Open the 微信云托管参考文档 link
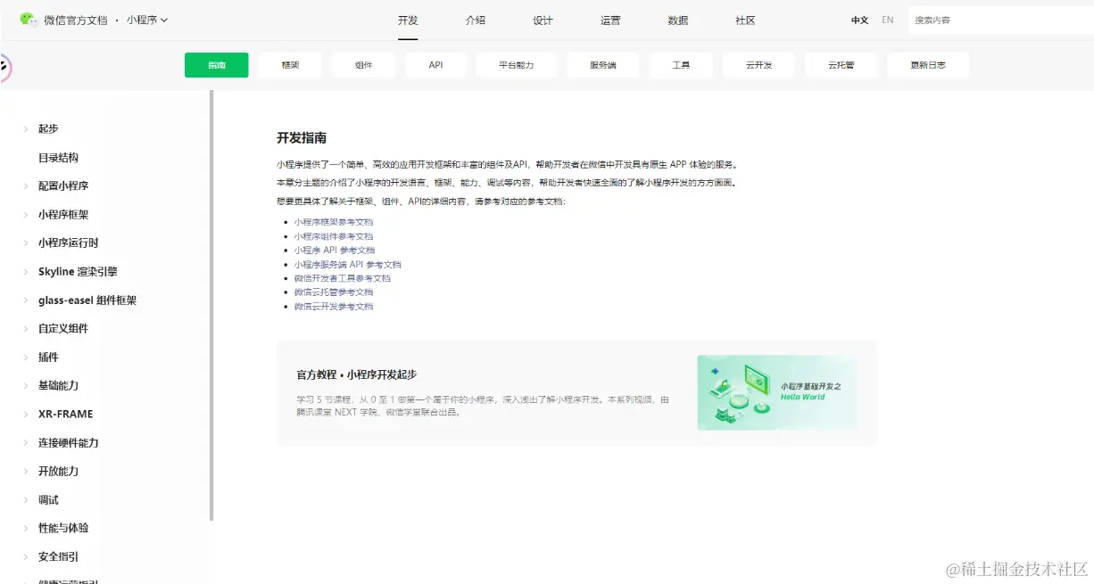The height and width of the screenshot is (584, 1094). 334,292
